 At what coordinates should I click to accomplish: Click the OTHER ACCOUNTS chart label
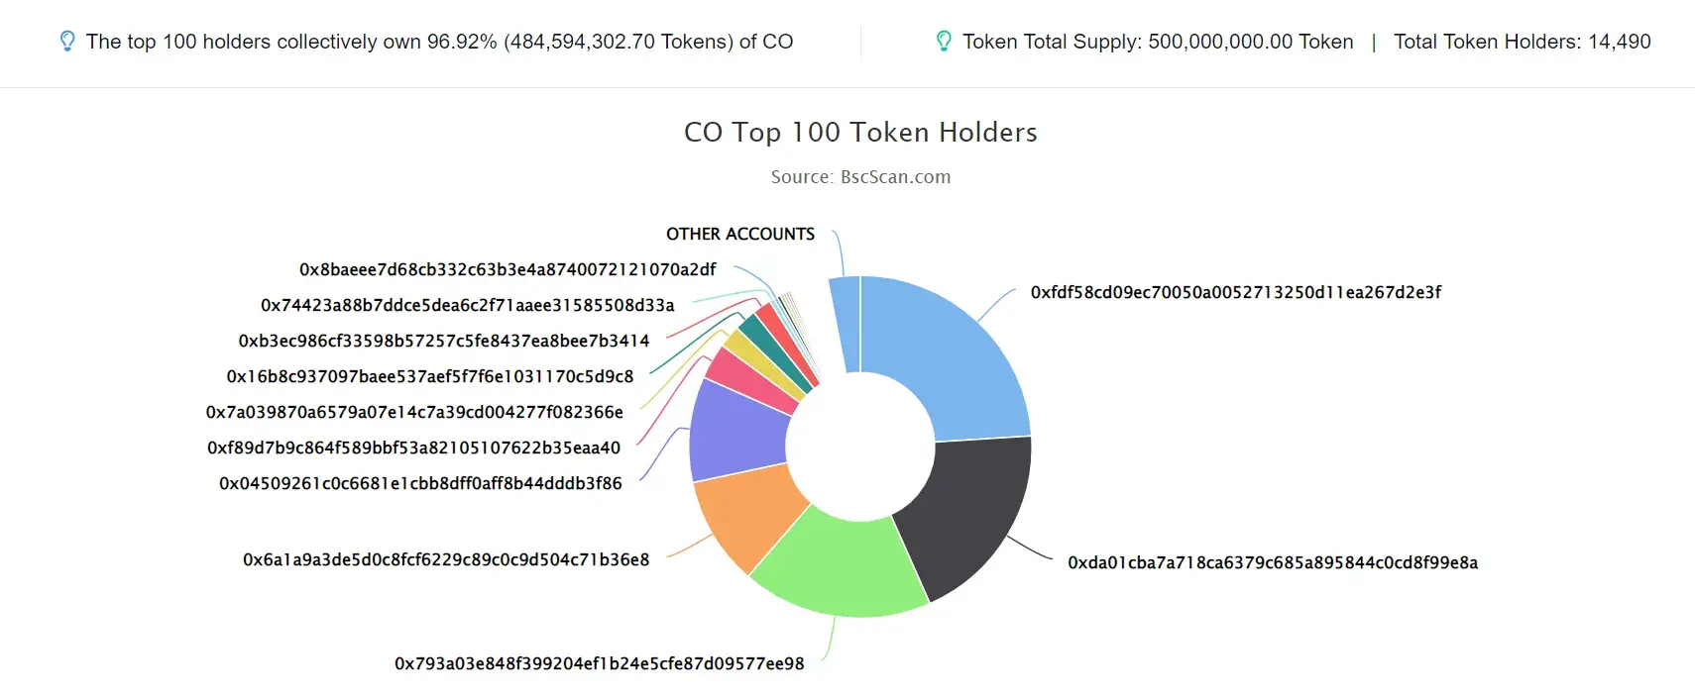tap(740, 234)
